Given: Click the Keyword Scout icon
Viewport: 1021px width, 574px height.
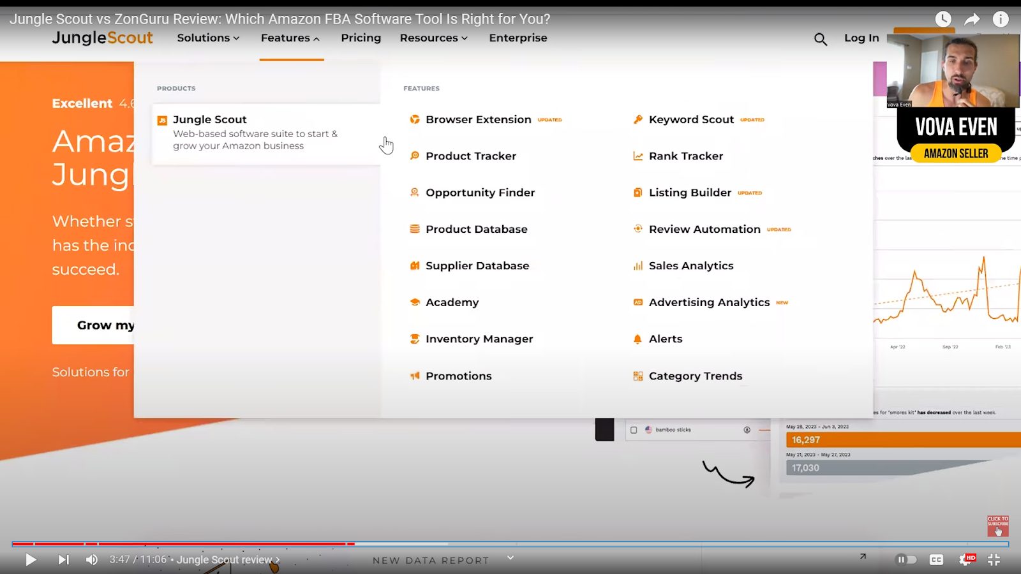Looking at the screenshot, I should click(637, 119).
